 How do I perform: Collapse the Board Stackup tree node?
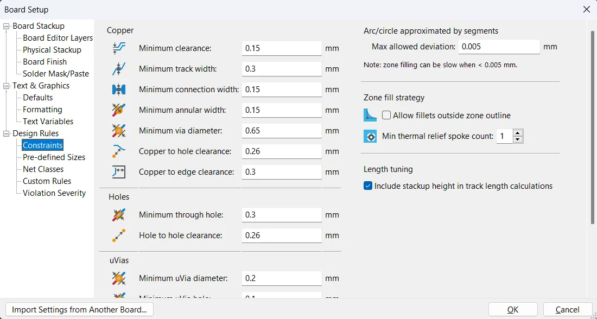pos(7,26)
